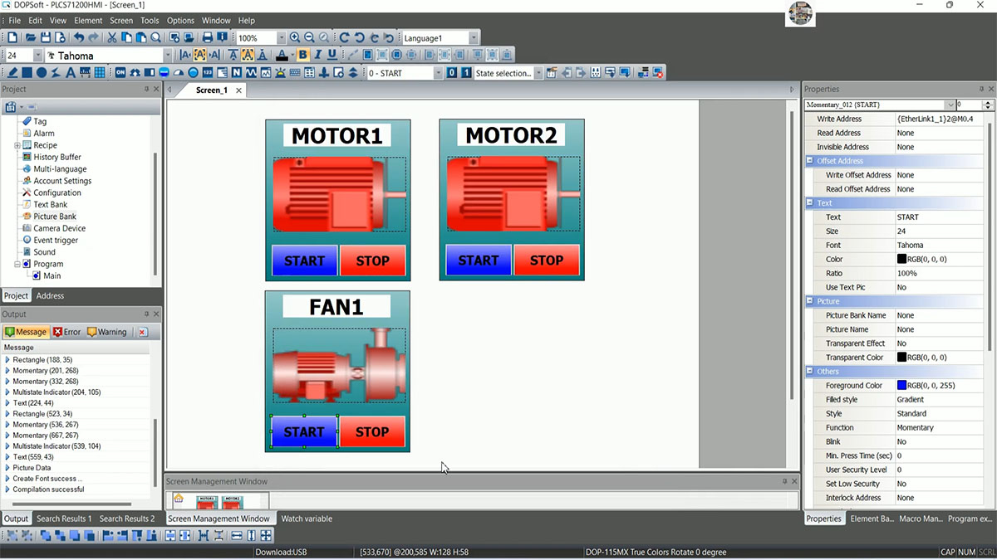
Task: Click the make same height icon
Action: (x=252, y=536)
